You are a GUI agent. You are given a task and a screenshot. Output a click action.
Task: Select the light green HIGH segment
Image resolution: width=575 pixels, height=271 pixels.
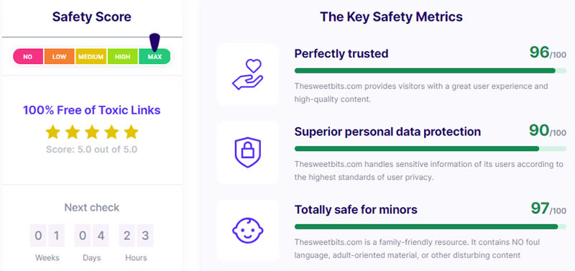(122, 57)
